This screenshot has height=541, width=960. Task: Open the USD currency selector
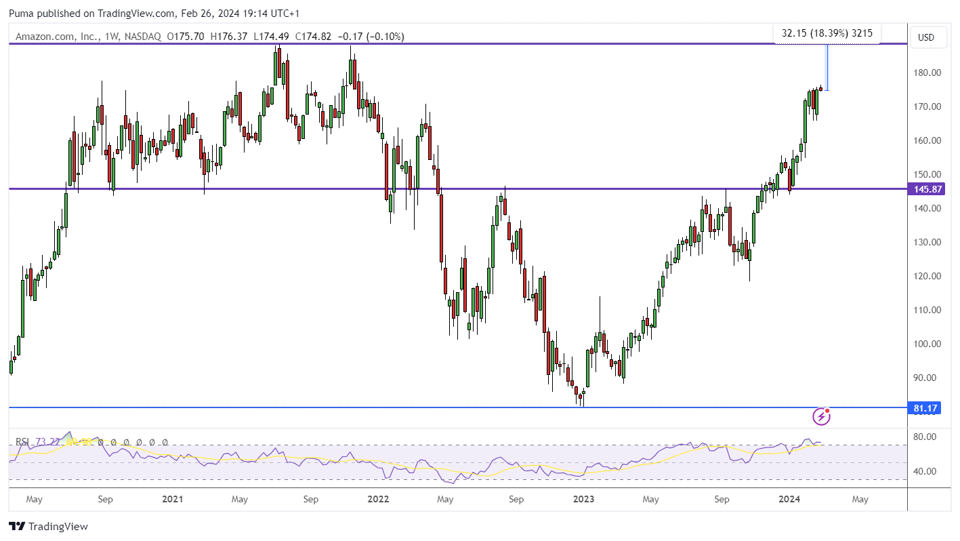point(925,37)
